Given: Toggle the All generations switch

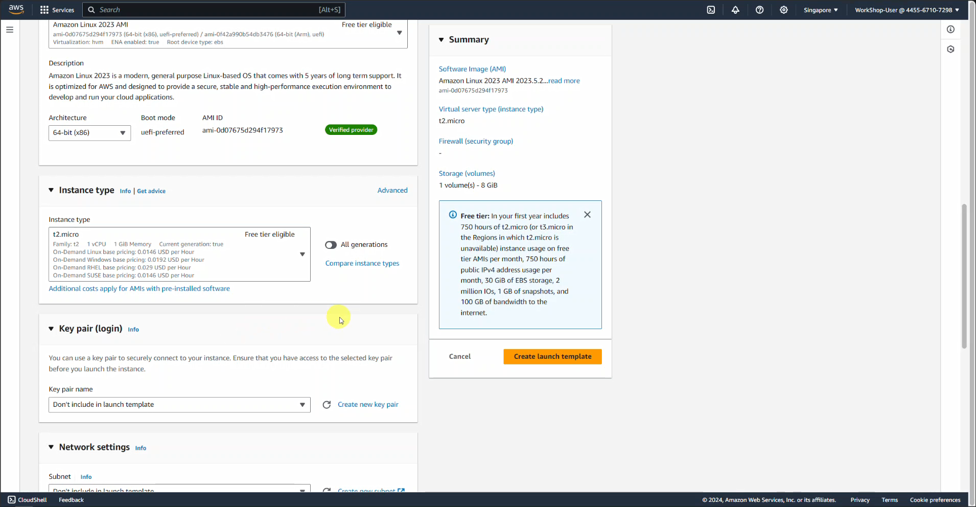Looking at the screenshot, I should pyautogui.click(x=331, y=245).
